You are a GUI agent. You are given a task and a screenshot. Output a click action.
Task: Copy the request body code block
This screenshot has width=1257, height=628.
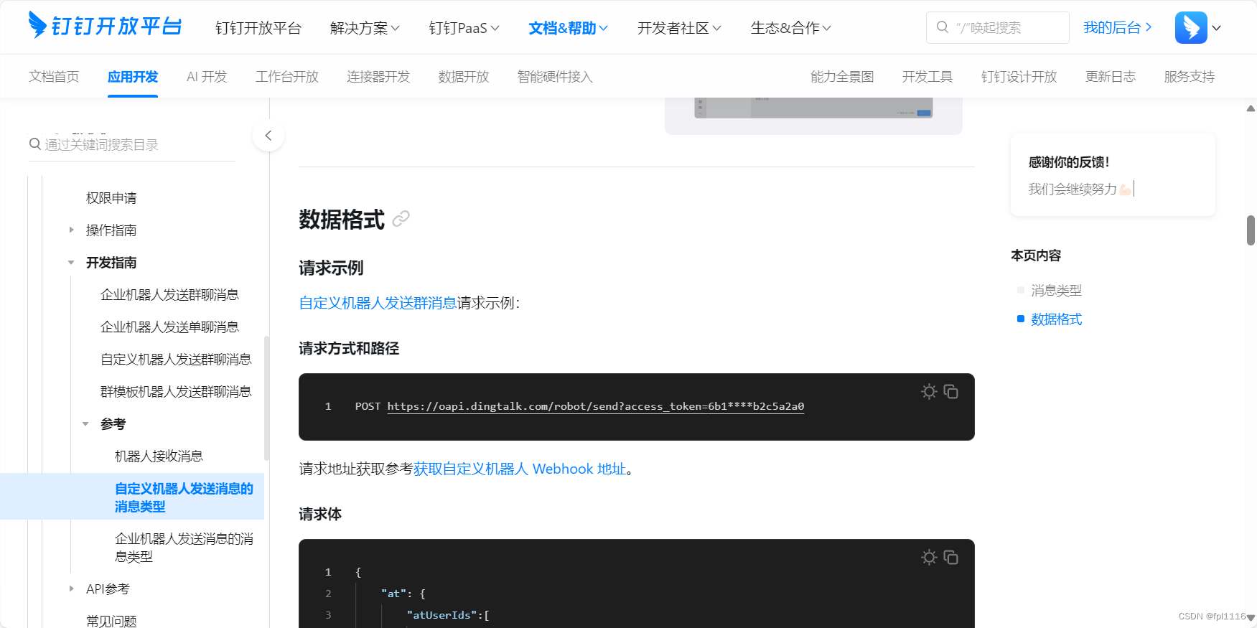tap(950, 557)
